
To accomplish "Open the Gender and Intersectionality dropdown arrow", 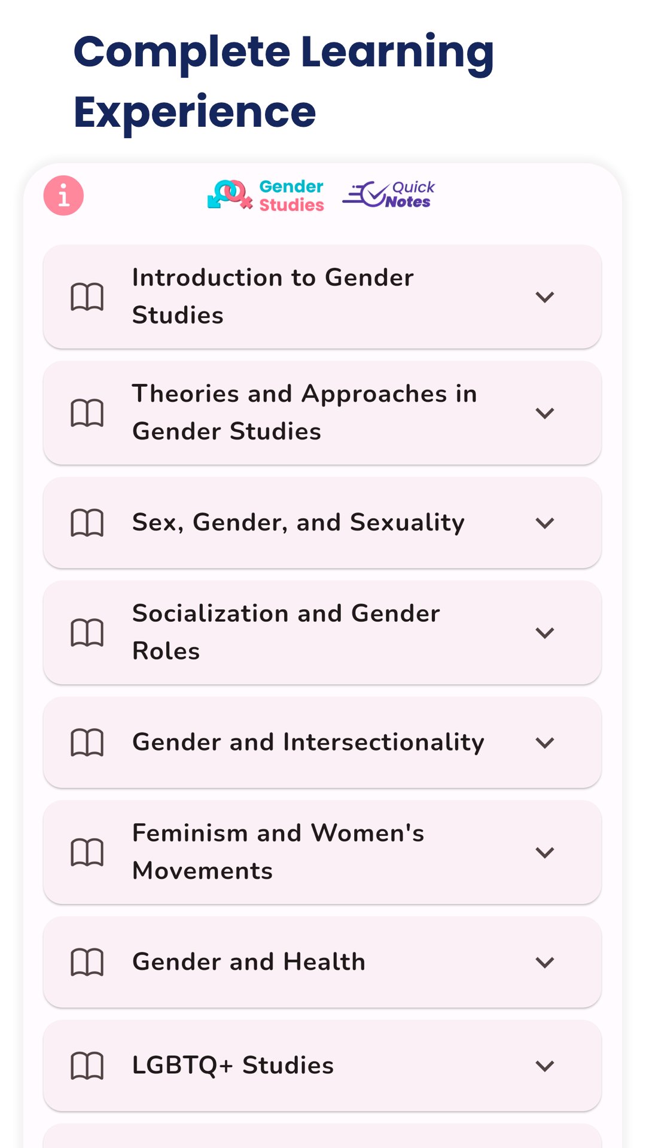I will (545, 743).
